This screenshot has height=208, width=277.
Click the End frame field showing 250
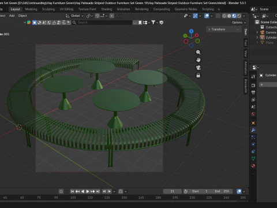click(x=222, y=191)
